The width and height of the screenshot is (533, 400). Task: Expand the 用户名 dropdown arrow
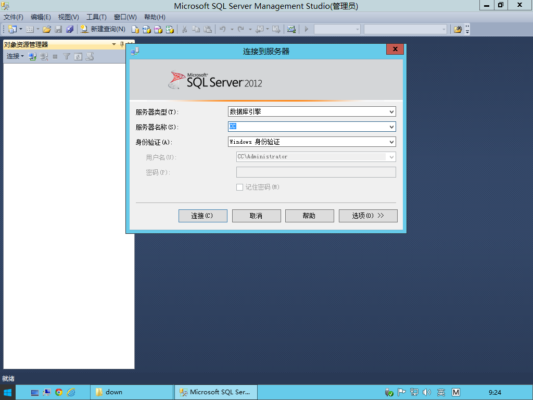391,157
